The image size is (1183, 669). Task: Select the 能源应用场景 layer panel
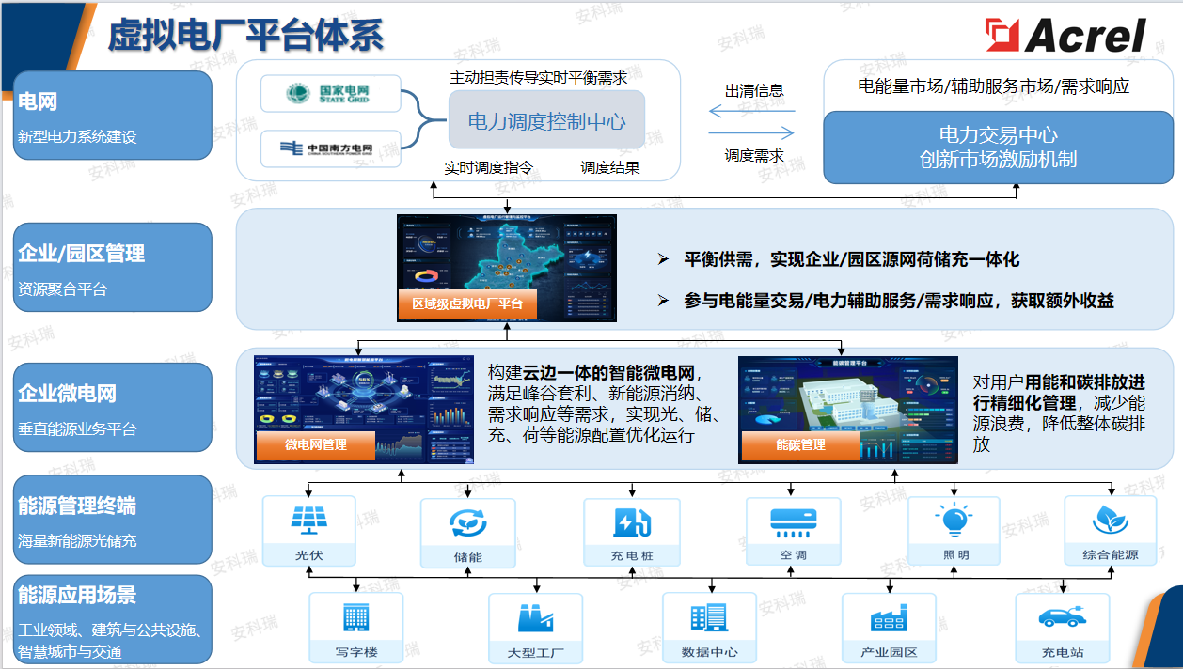pyautogui.click(x=114, y=619)
